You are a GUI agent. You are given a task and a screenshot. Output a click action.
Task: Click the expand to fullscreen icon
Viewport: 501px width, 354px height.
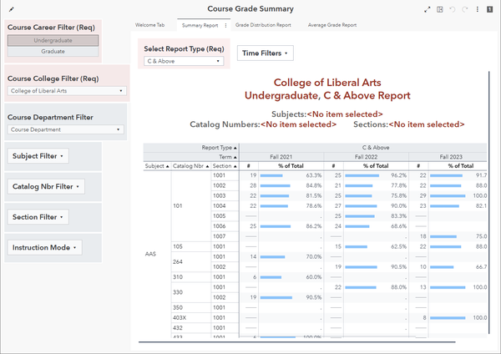pyautogui.click(x=428, y=9)
